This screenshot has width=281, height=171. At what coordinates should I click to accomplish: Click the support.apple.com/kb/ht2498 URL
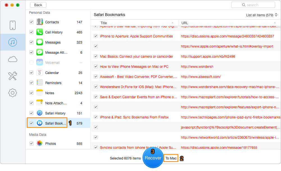coord(208,57)
